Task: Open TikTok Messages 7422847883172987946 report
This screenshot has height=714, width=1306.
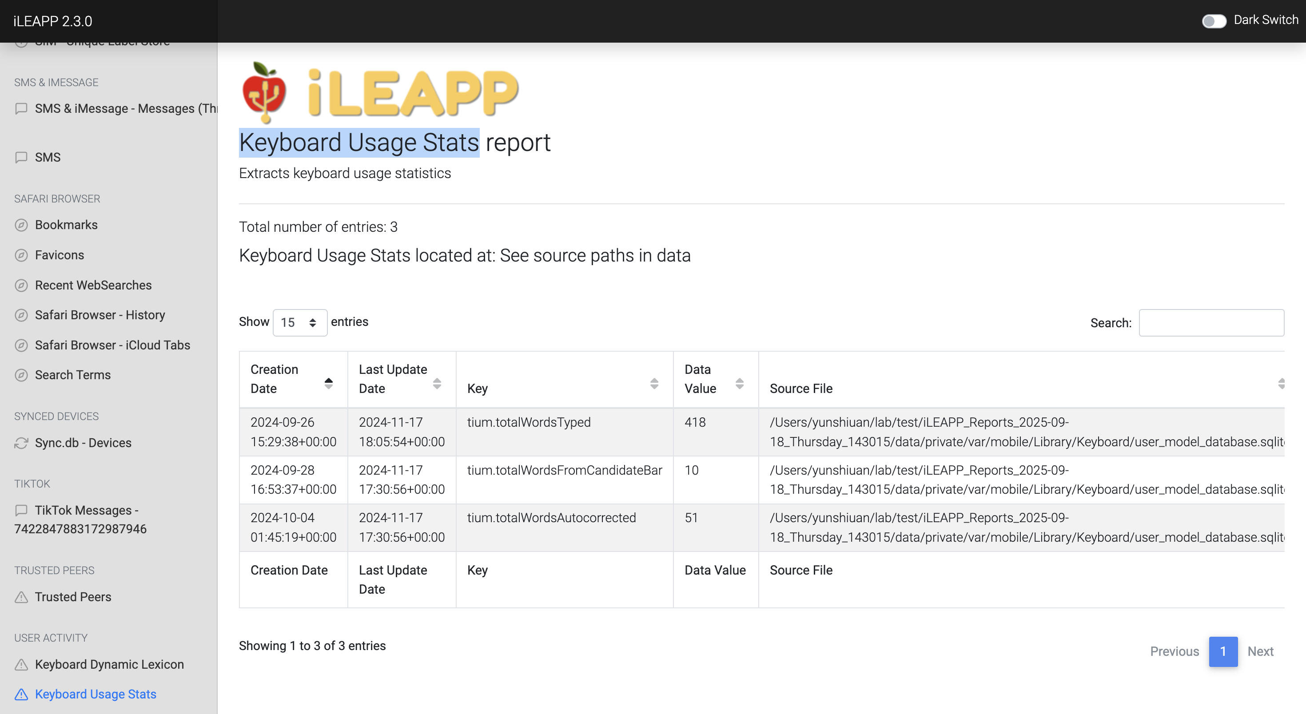Action: point(80,520)
